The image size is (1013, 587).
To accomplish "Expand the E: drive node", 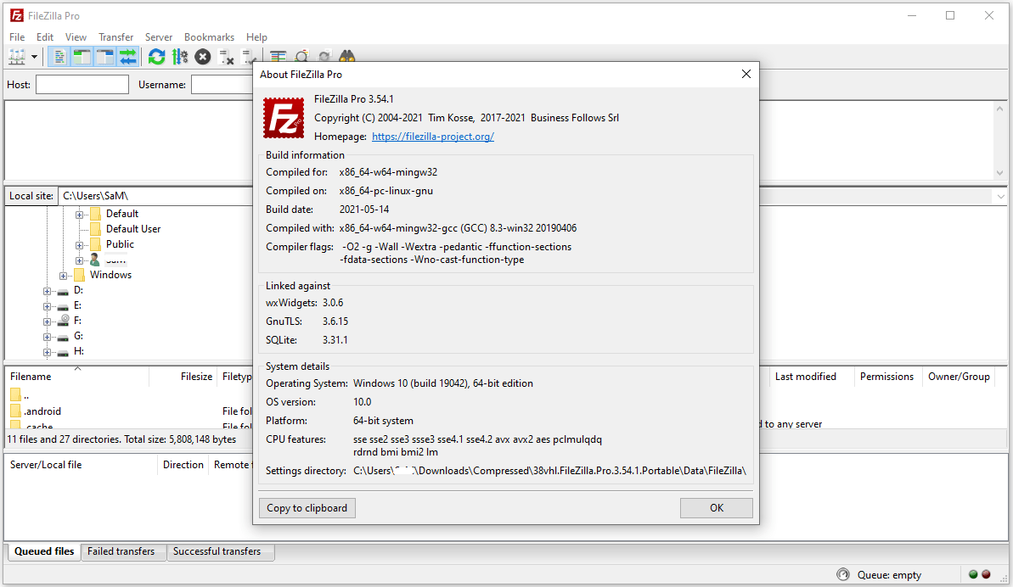I will 48,306.
